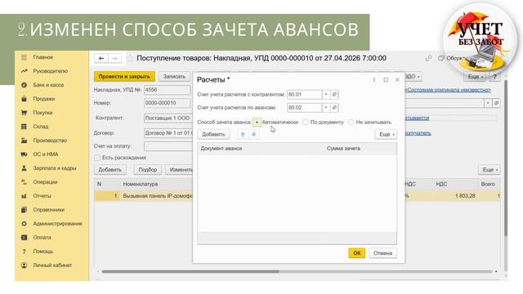Image resolution: width=523 pixels, height=294 pixels.
Task: Click the Номенклатура column header
Action: click(156, 184)
